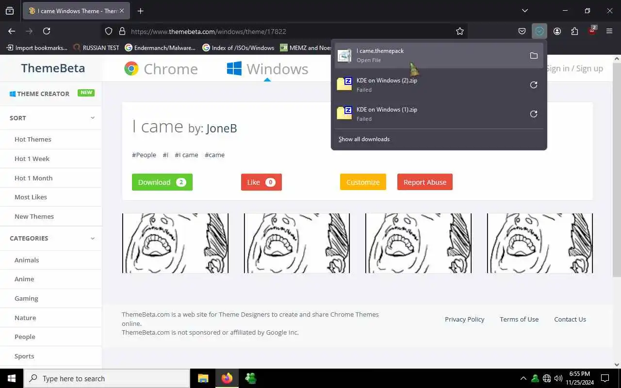The width and height of the screenshot is (621, 388).
Task: Show I came.themepack in folder
Action: pyautogui.click(x=534, y=55)
